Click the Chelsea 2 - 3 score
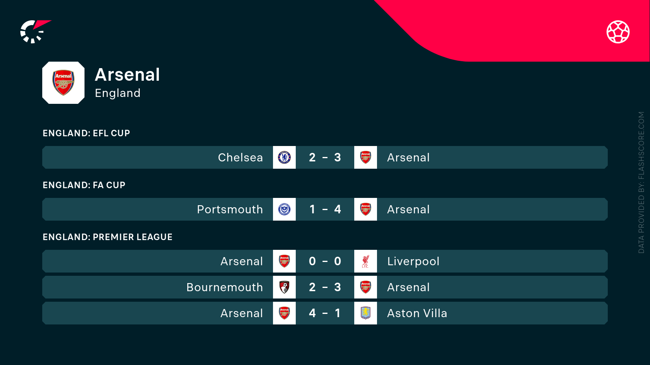 click(325, 157)
